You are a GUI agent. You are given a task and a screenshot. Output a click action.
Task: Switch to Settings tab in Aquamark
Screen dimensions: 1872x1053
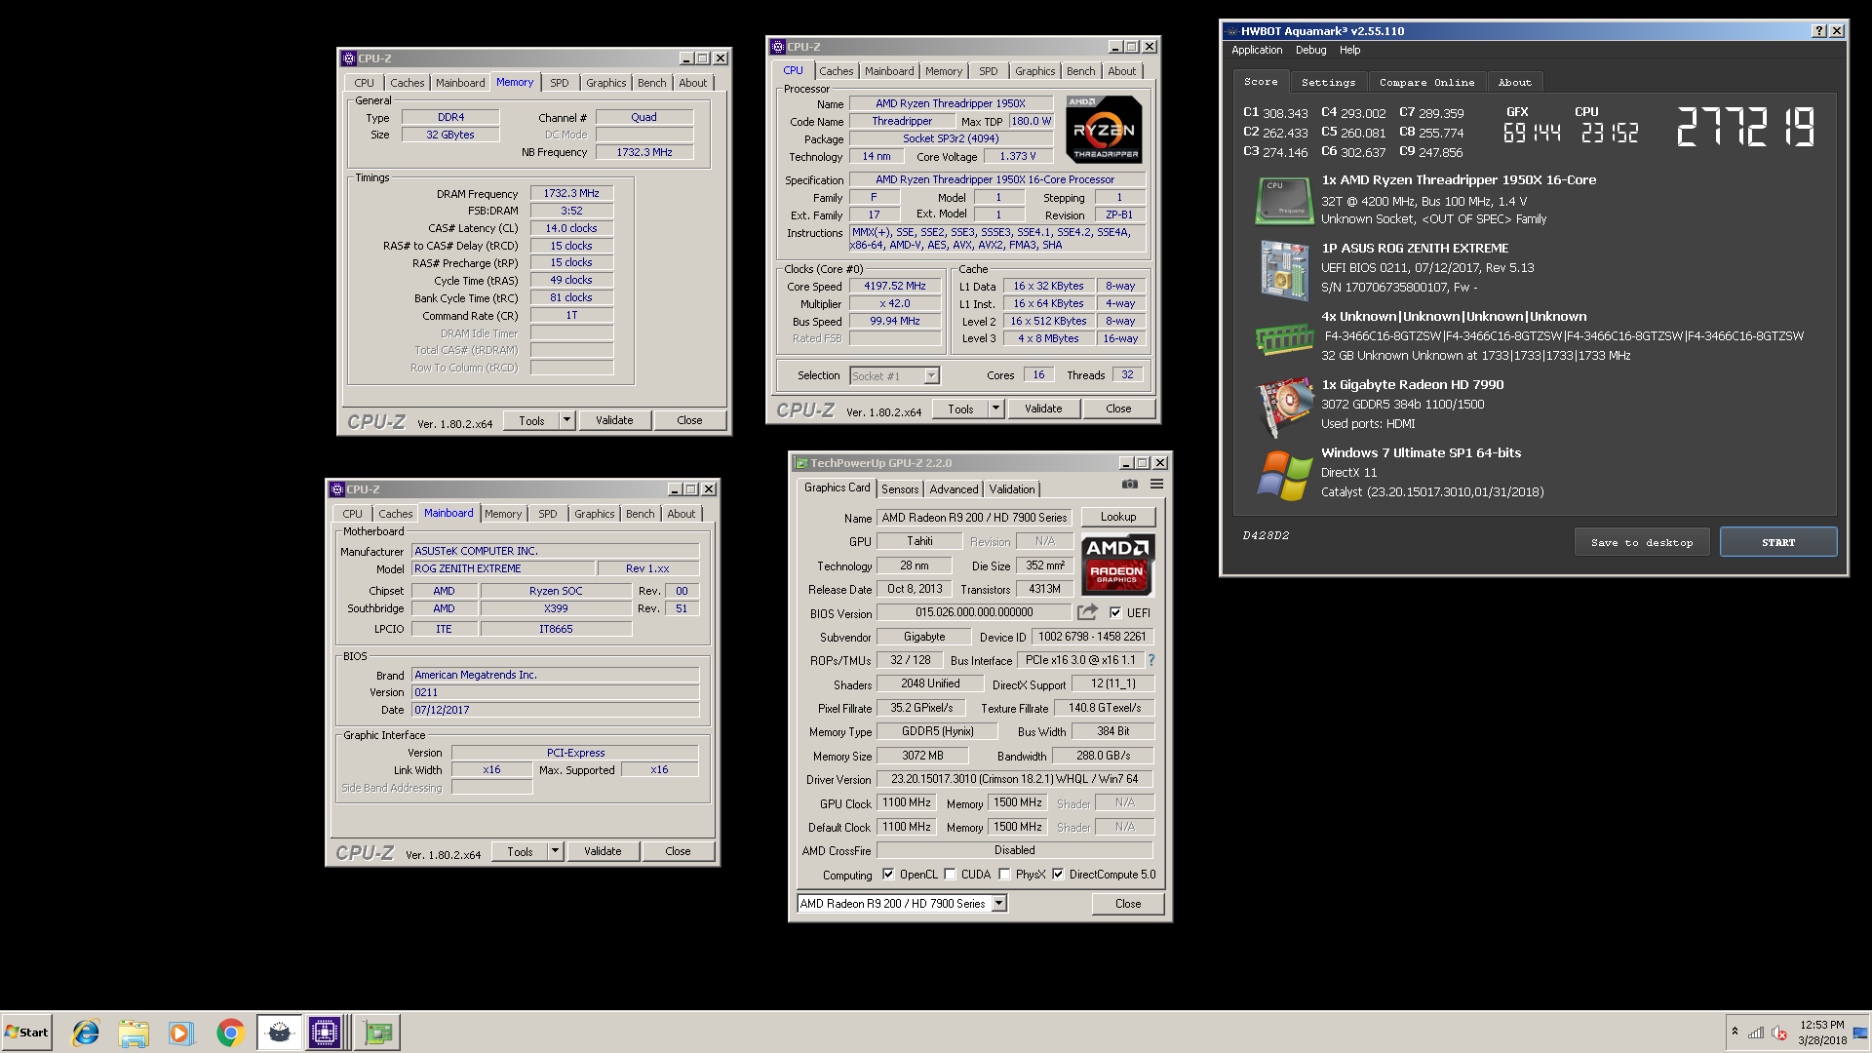click(1328, 82)
